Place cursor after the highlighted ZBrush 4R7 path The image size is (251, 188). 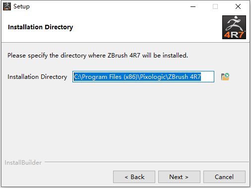207,77
